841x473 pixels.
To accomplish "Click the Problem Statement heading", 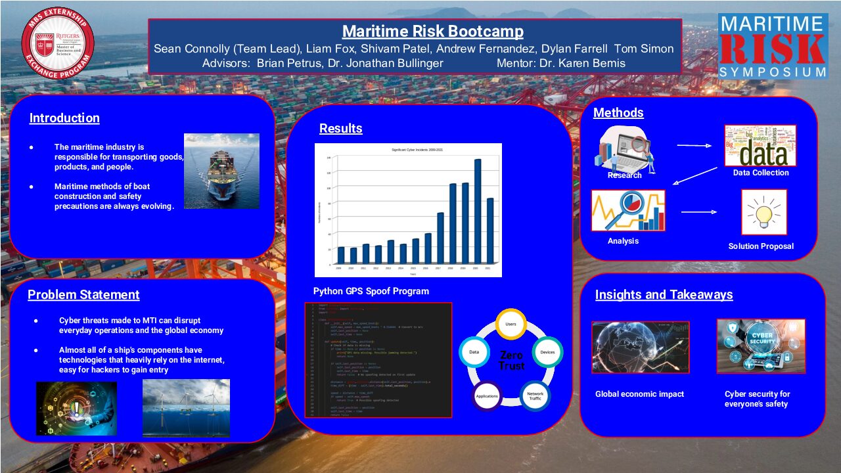I will click(84, 295).
